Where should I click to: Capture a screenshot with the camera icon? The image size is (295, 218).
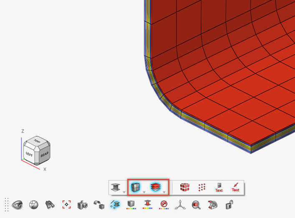click(x=83, y=205)
